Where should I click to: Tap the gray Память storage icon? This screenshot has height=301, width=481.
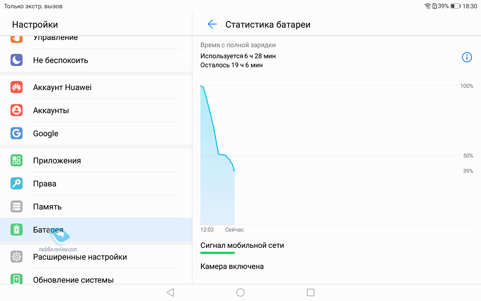point(17,207)
